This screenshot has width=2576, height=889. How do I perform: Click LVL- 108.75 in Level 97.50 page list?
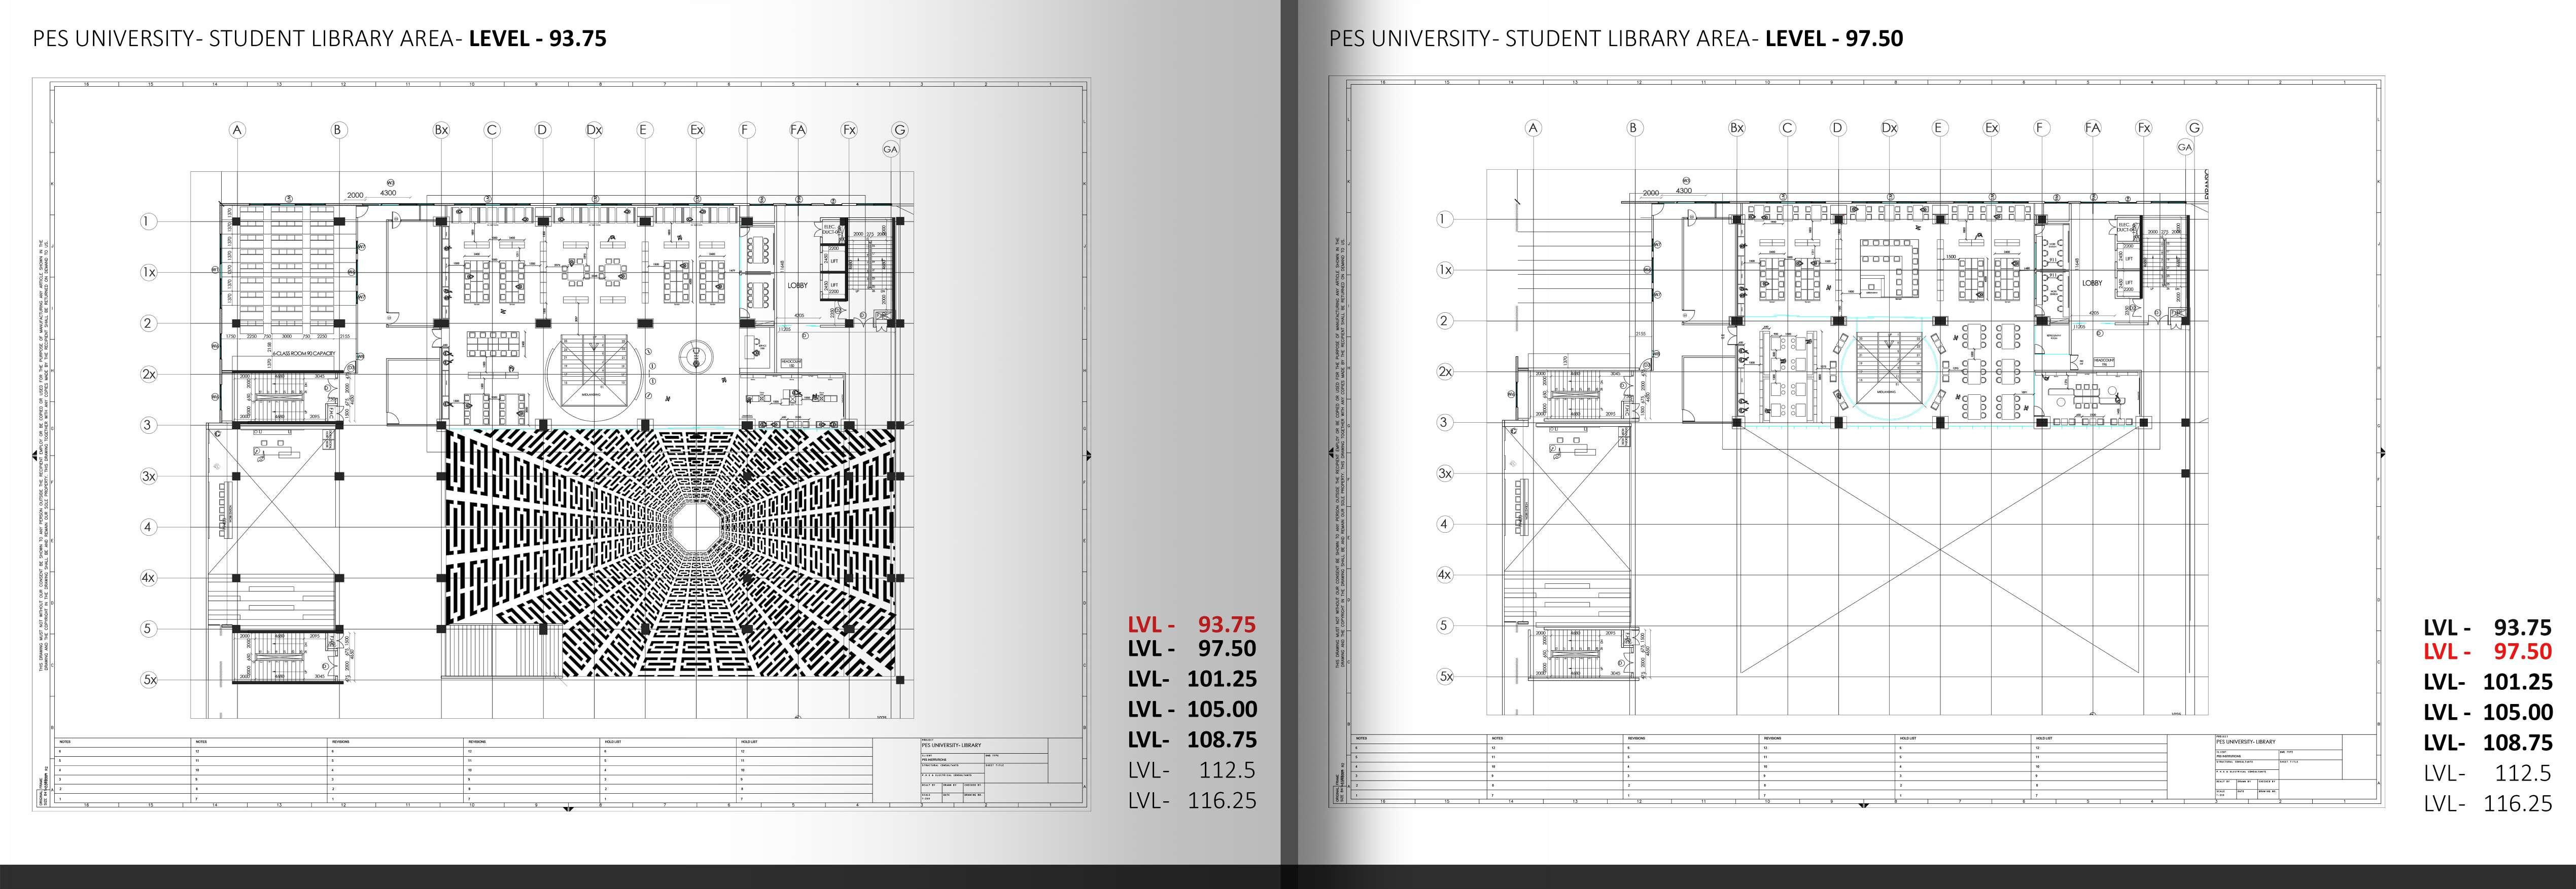(2487, 742)
